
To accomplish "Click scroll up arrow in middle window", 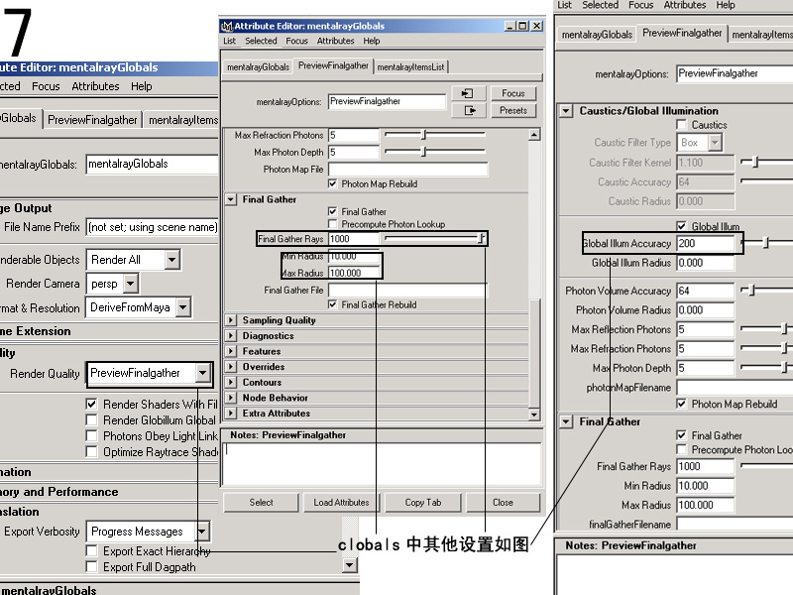I will [x=534, y=135].
